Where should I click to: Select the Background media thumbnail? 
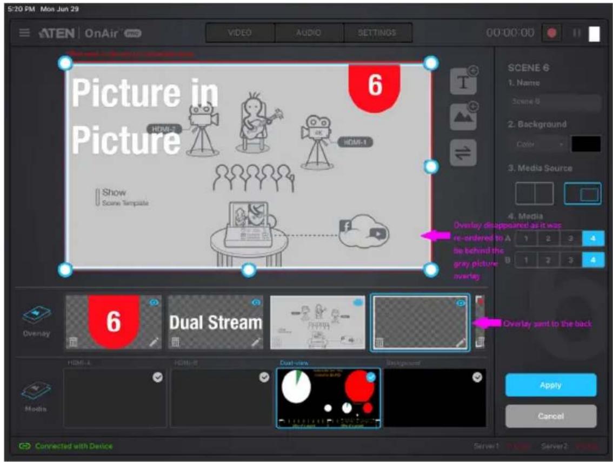(435, 398)
